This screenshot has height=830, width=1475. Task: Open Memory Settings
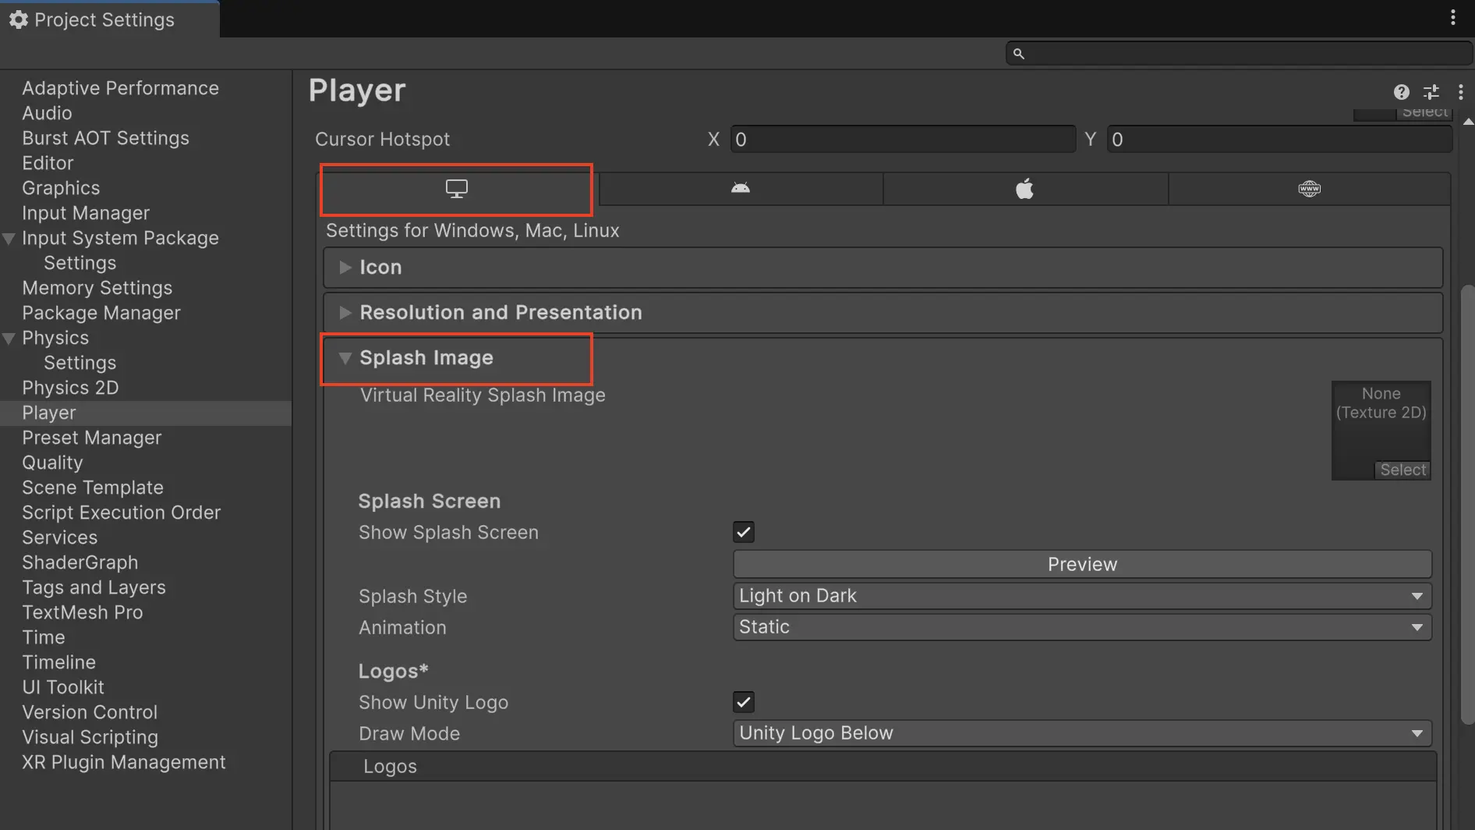(97, 288)
